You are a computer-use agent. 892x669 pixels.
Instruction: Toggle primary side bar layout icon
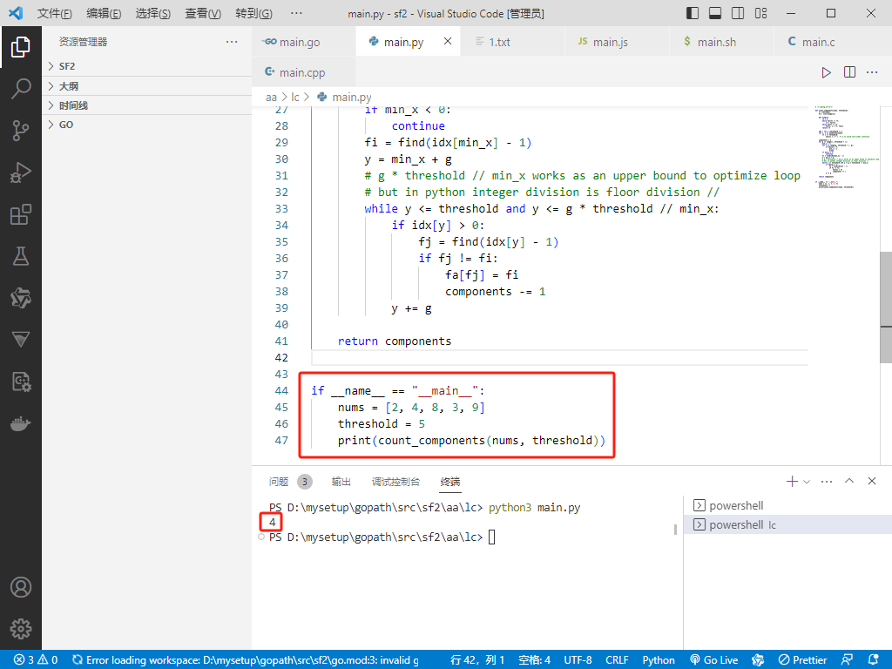693,13
